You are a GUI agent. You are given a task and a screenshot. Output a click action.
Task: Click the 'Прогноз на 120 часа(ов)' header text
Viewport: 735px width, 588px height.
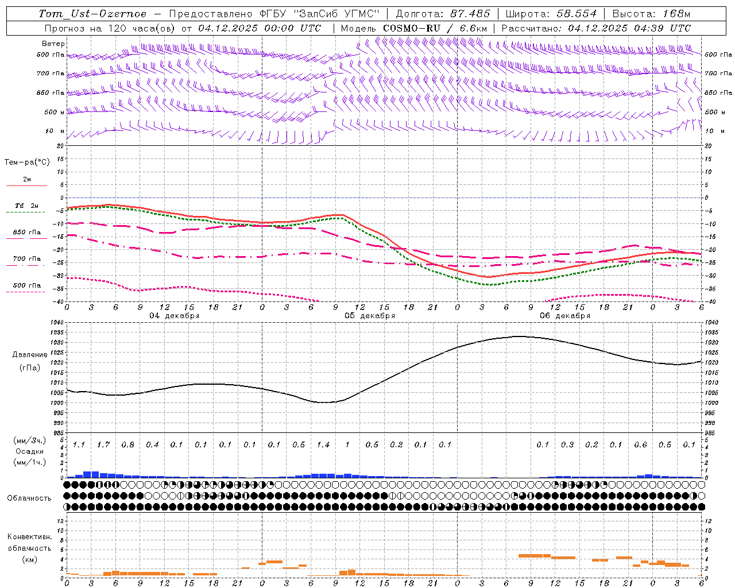[x=111, y=28]
